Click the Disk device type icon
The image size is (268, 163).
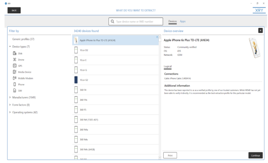click(15, 53)
